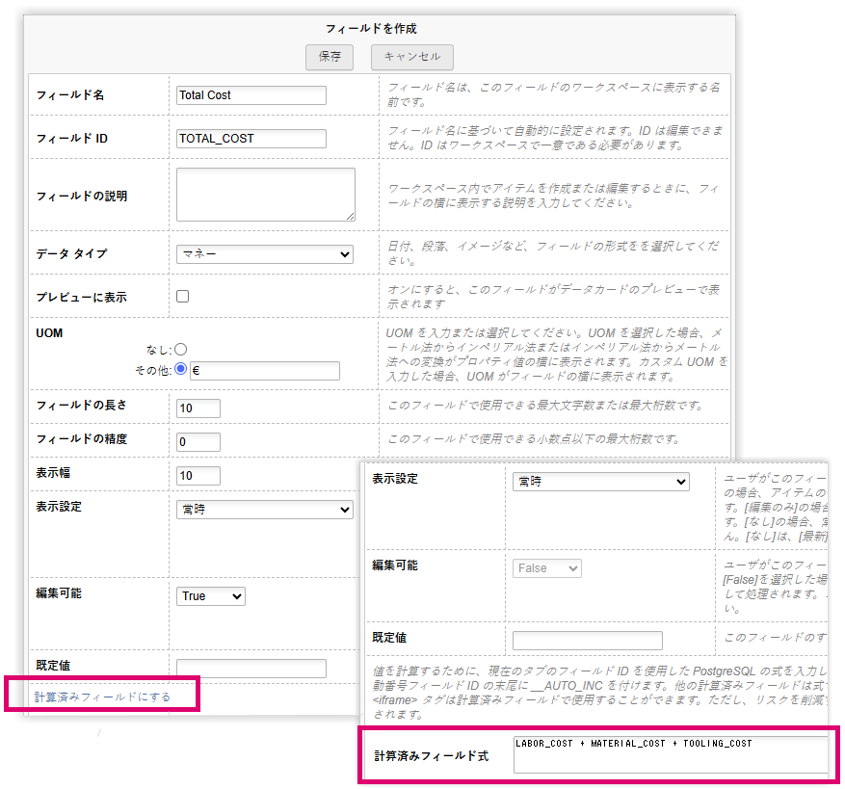Click the 表示幅 input field

tap(198, 475)
